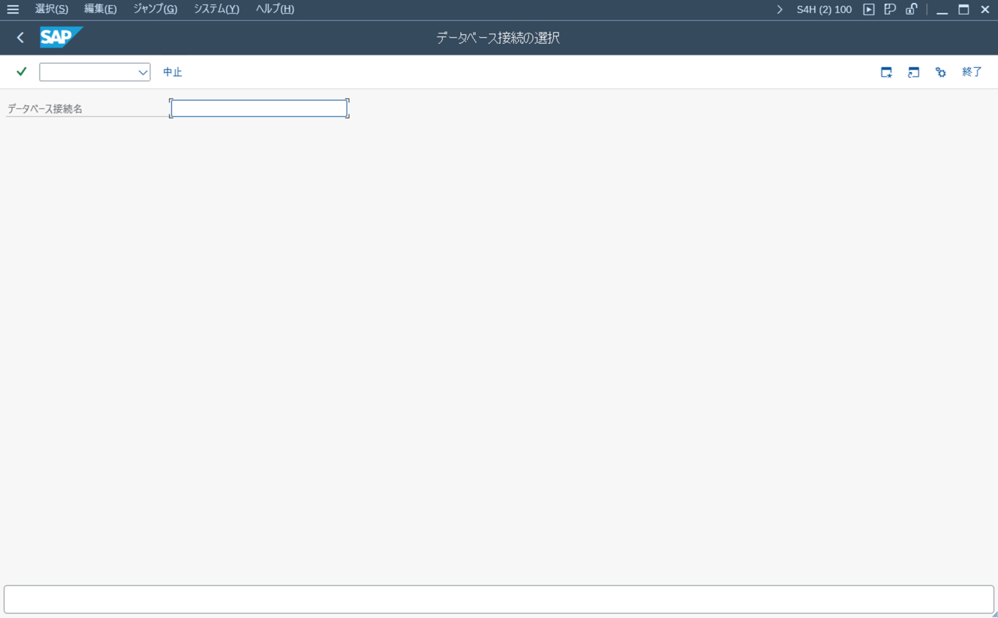Open the GUI settings gear icon
The width and height of the screenshot is (998, 618).
pyautogui.click(x=940, y=72)
